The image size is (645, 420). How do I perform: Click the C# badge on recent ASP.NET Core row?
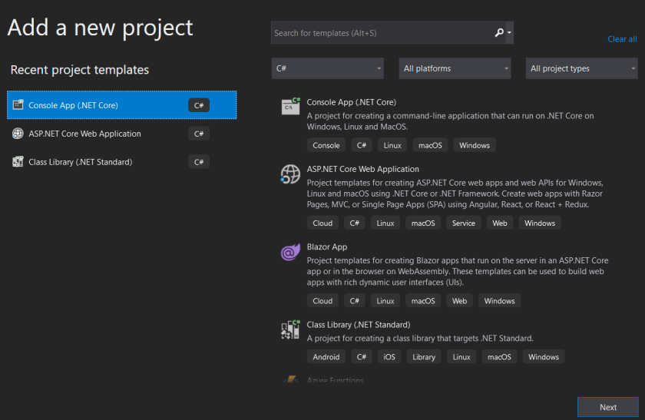pyautogui.click(x=199, y=134)
